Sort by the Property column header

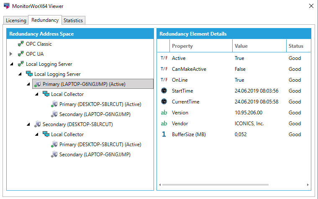pos(201,46)
